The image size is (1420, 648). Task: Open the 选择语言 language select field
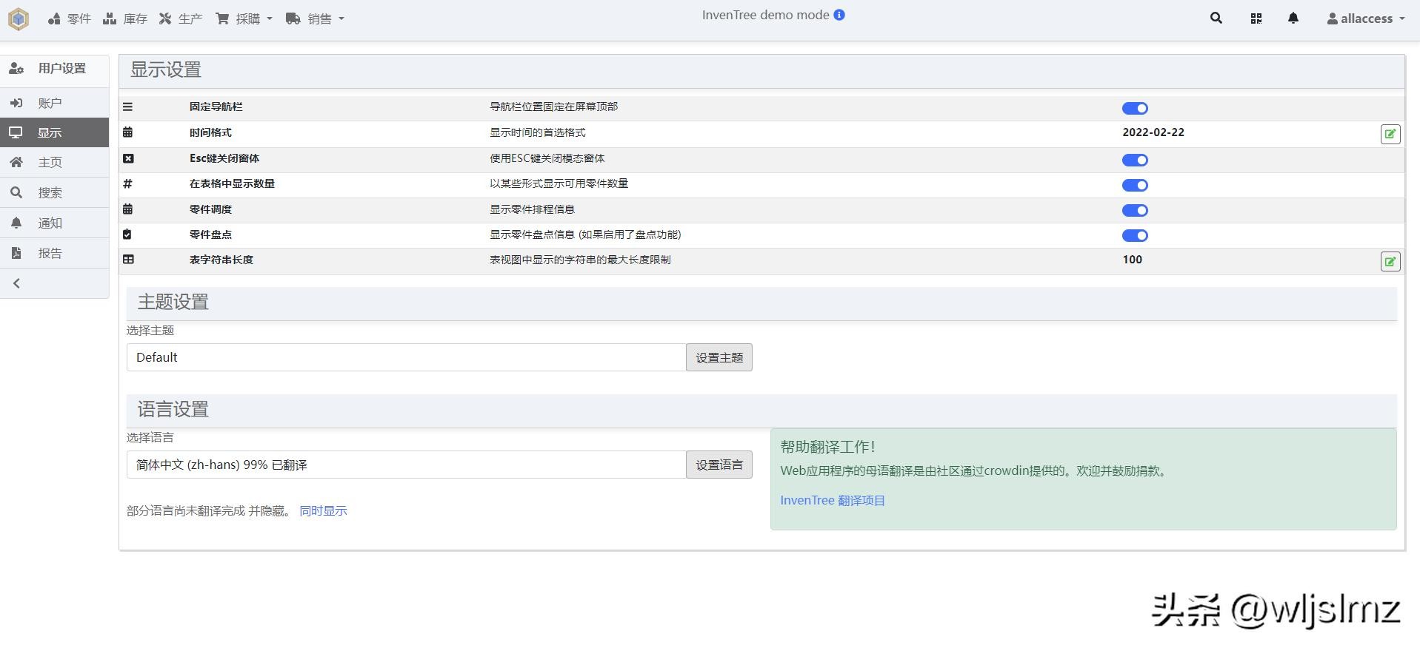[x=406, y=465]
